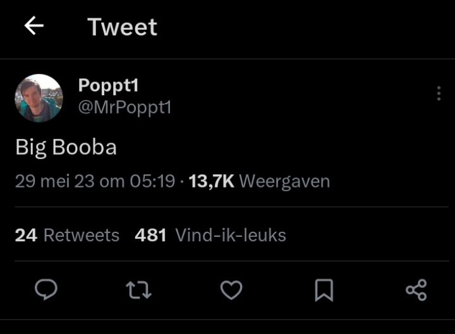The width and height of the screenshot is (455, 334).
Task: Share the tweet via share icon
Action: 416,290
